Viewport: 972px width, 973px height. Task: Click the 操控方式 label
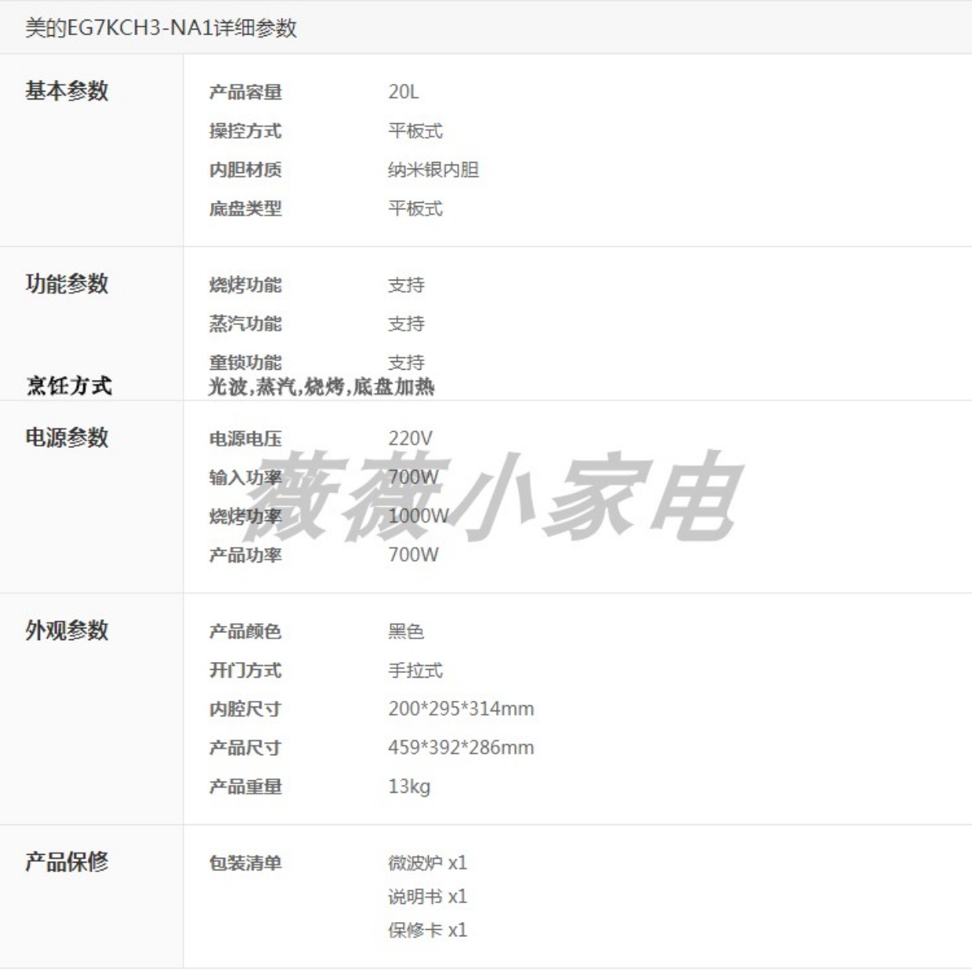(245, 131)
